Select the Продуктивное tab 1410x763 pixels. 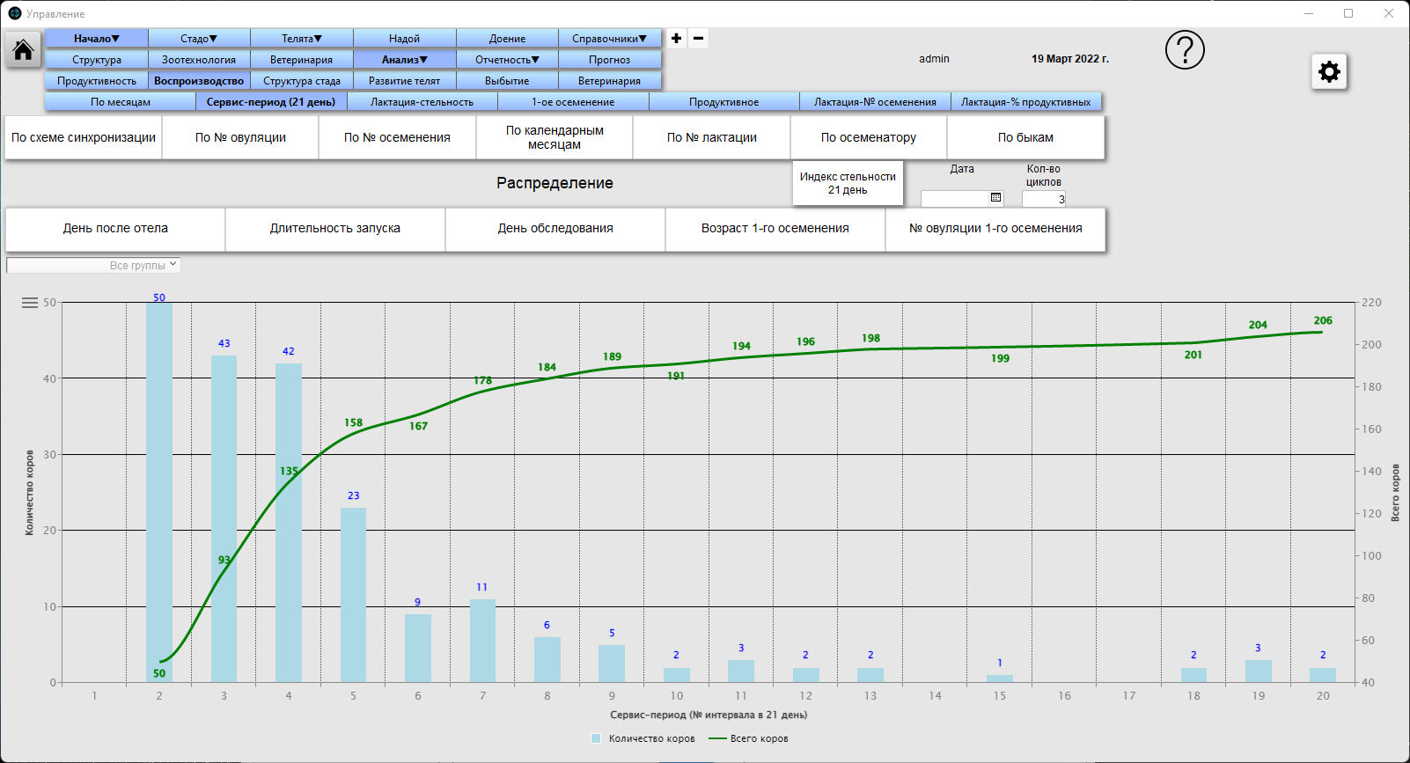[724, 102]
